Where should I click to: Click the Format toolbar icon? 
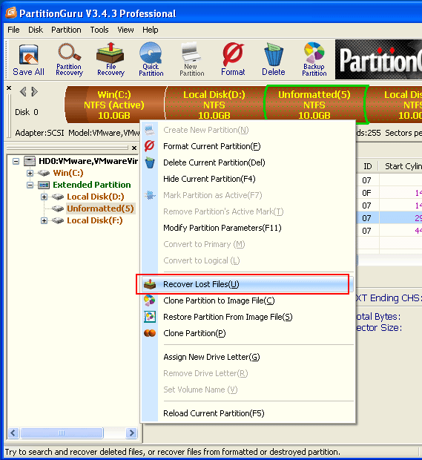[233, 60]
